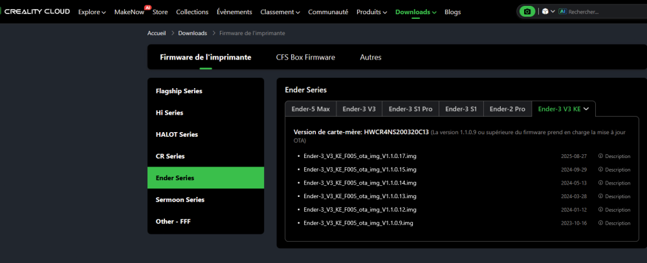The height and width of the screenshot is (263, 647).
Task: Download Ender-3_V3_KE_F005_ota_img_V1.1.0.17.img
Action: 360,156
